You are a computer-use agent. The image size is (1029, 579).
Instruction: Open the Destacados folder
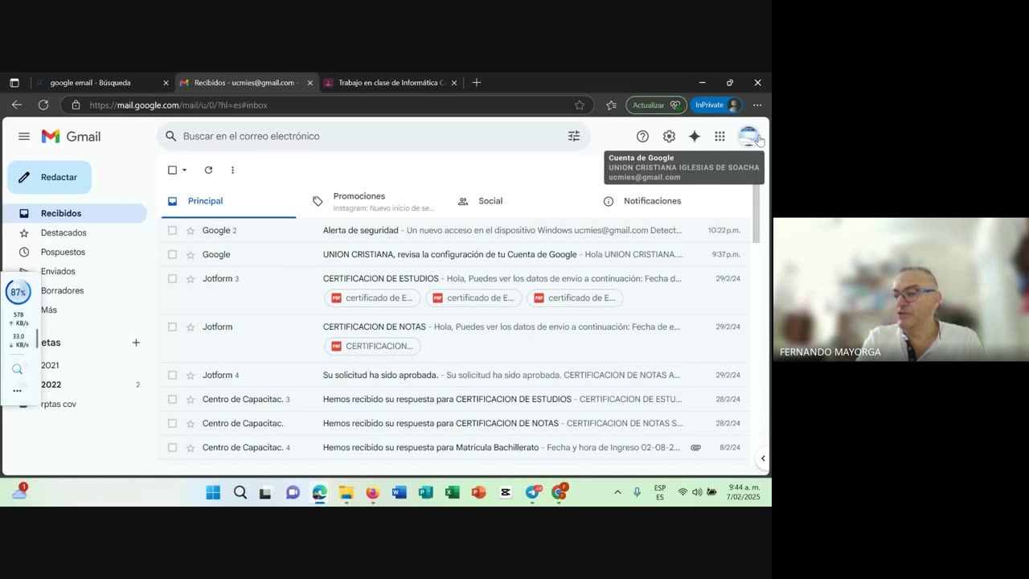(x=64, y=233)
